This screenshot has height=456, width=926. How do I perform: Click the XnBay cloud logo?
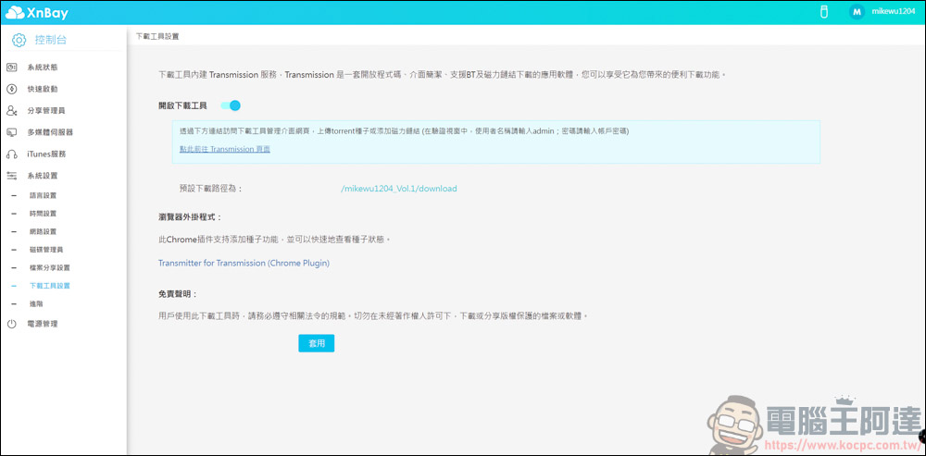[x=15, y=13]
